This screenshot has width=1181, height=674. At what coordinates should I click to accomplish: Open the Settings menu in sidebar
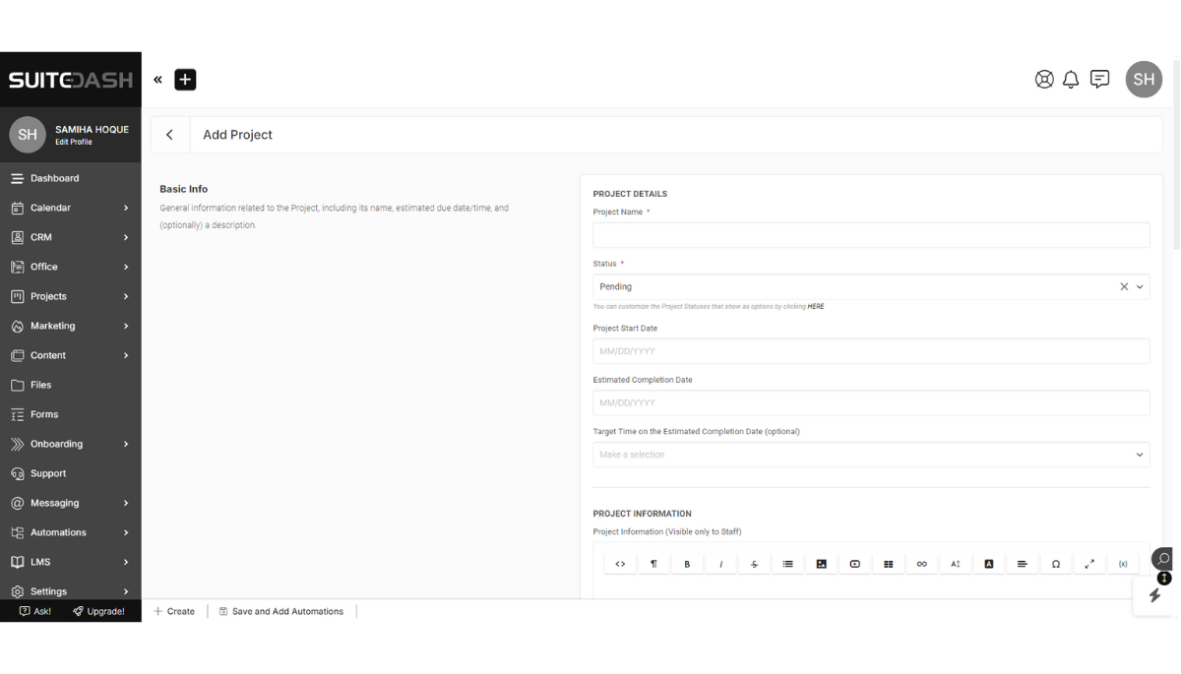coord(70,591)
